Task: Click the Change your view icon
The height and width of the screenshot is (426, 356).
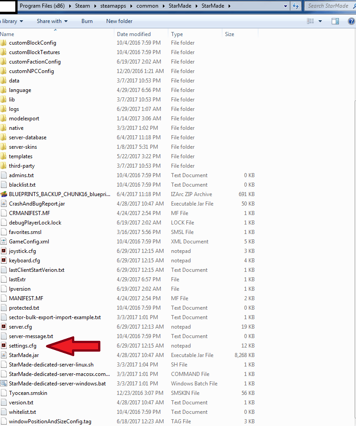Action: pos(311,21)
